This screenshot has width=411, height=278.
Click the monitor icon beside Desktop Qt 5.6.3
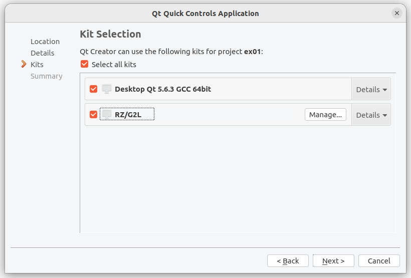tap(106, 89)
